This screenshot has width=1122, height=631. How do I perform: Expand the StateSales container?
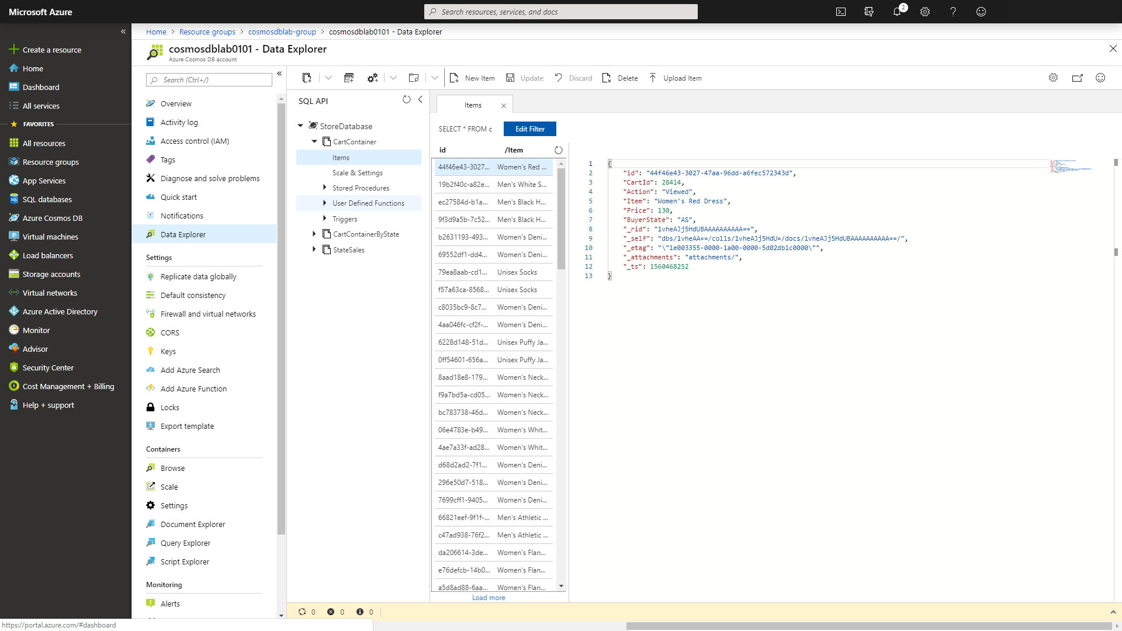tap(314, 249)
